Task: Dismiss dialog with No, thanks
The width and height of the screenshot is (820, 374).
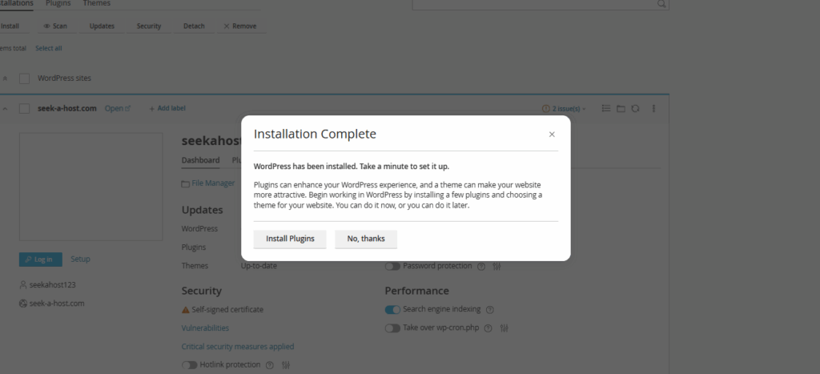Action: click(x=366, y=239)
